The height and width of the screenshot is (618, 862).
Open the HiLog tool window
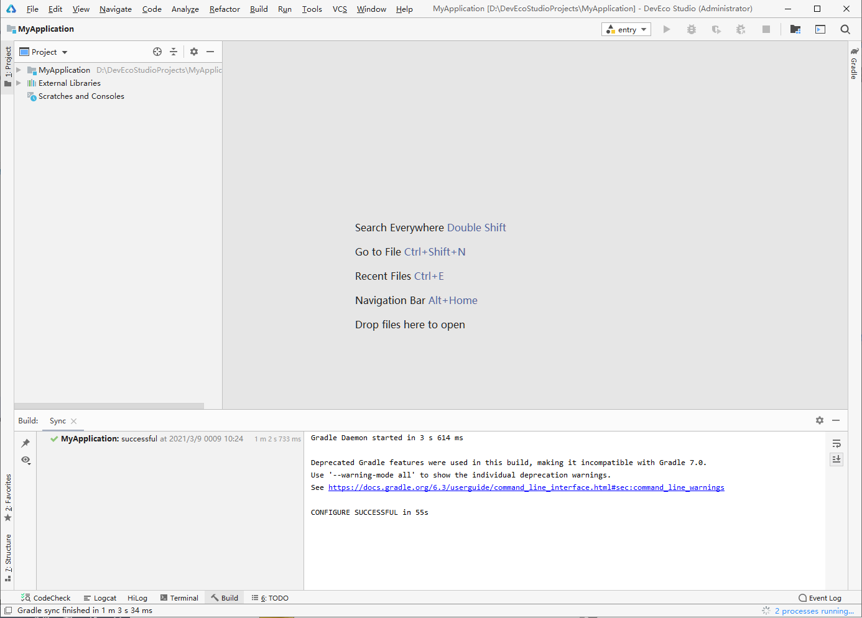click(137, 598)
